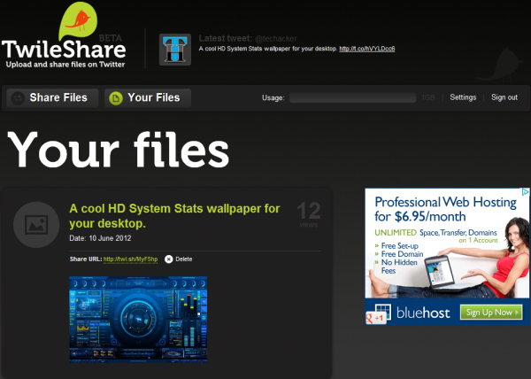The width and height of the screenshot is (531, 379).
Task: Open the System Stats wallpaper thumbnail
Action: (x=138, y=320)
